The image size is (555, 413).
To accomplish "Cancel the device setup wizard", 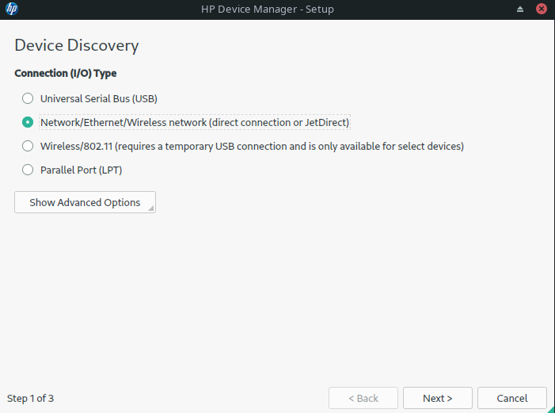I will tap(511, 398).
